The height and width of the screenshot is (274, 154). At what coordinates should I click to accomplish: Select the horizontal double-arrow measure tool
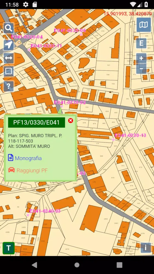point(9,58)
